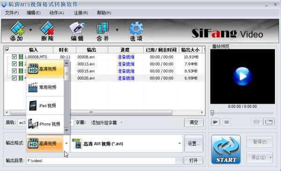The height and width of the screenshot is (171, 281).
Task: Open the 文件(F) menu
Action: point(12,13)
